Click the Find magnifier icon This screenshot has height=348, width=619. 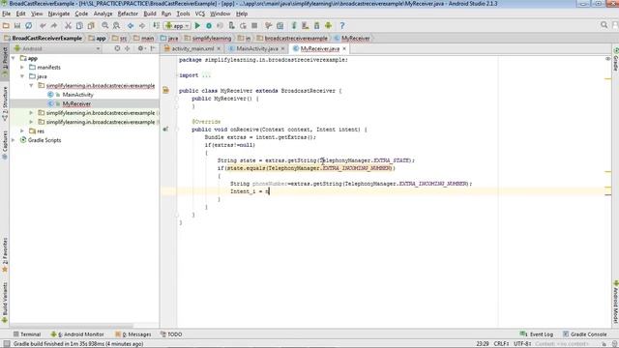(105, 26)
